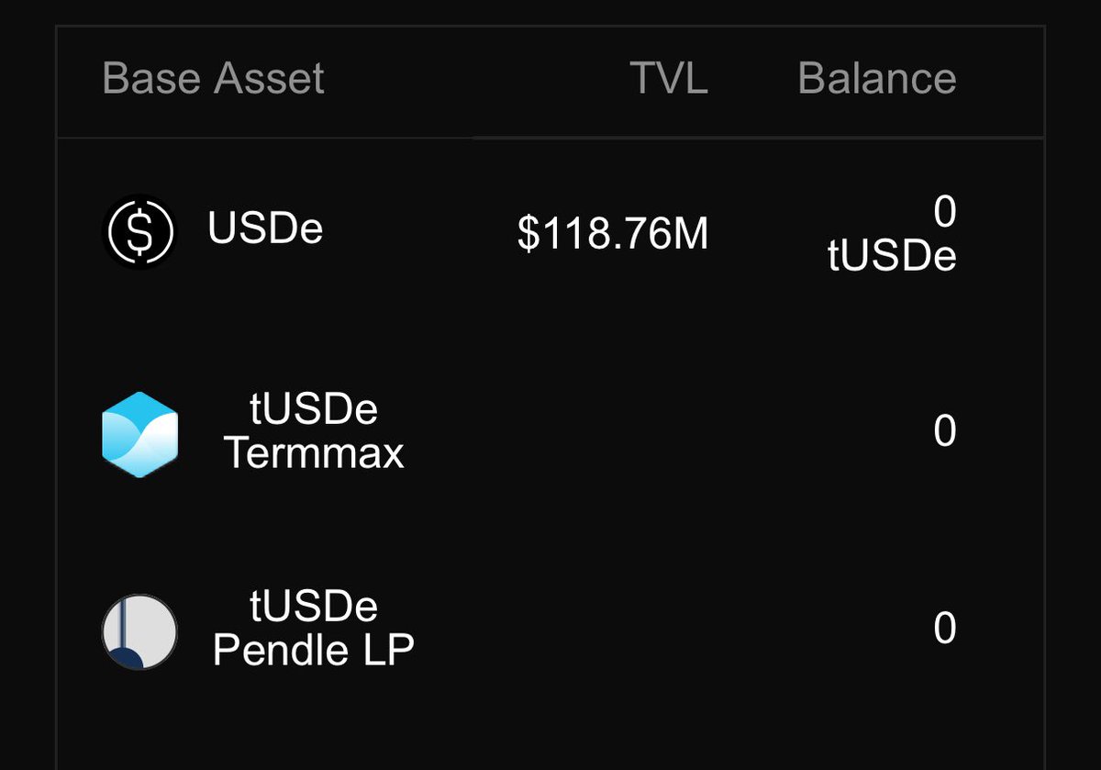Click the Pendle LP text

pos(314,650)
